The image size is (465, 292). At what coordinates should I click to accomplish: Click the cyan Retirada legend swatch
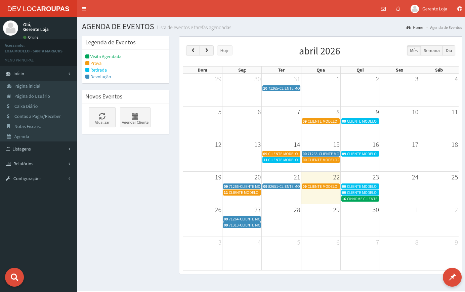coord(87,70)
